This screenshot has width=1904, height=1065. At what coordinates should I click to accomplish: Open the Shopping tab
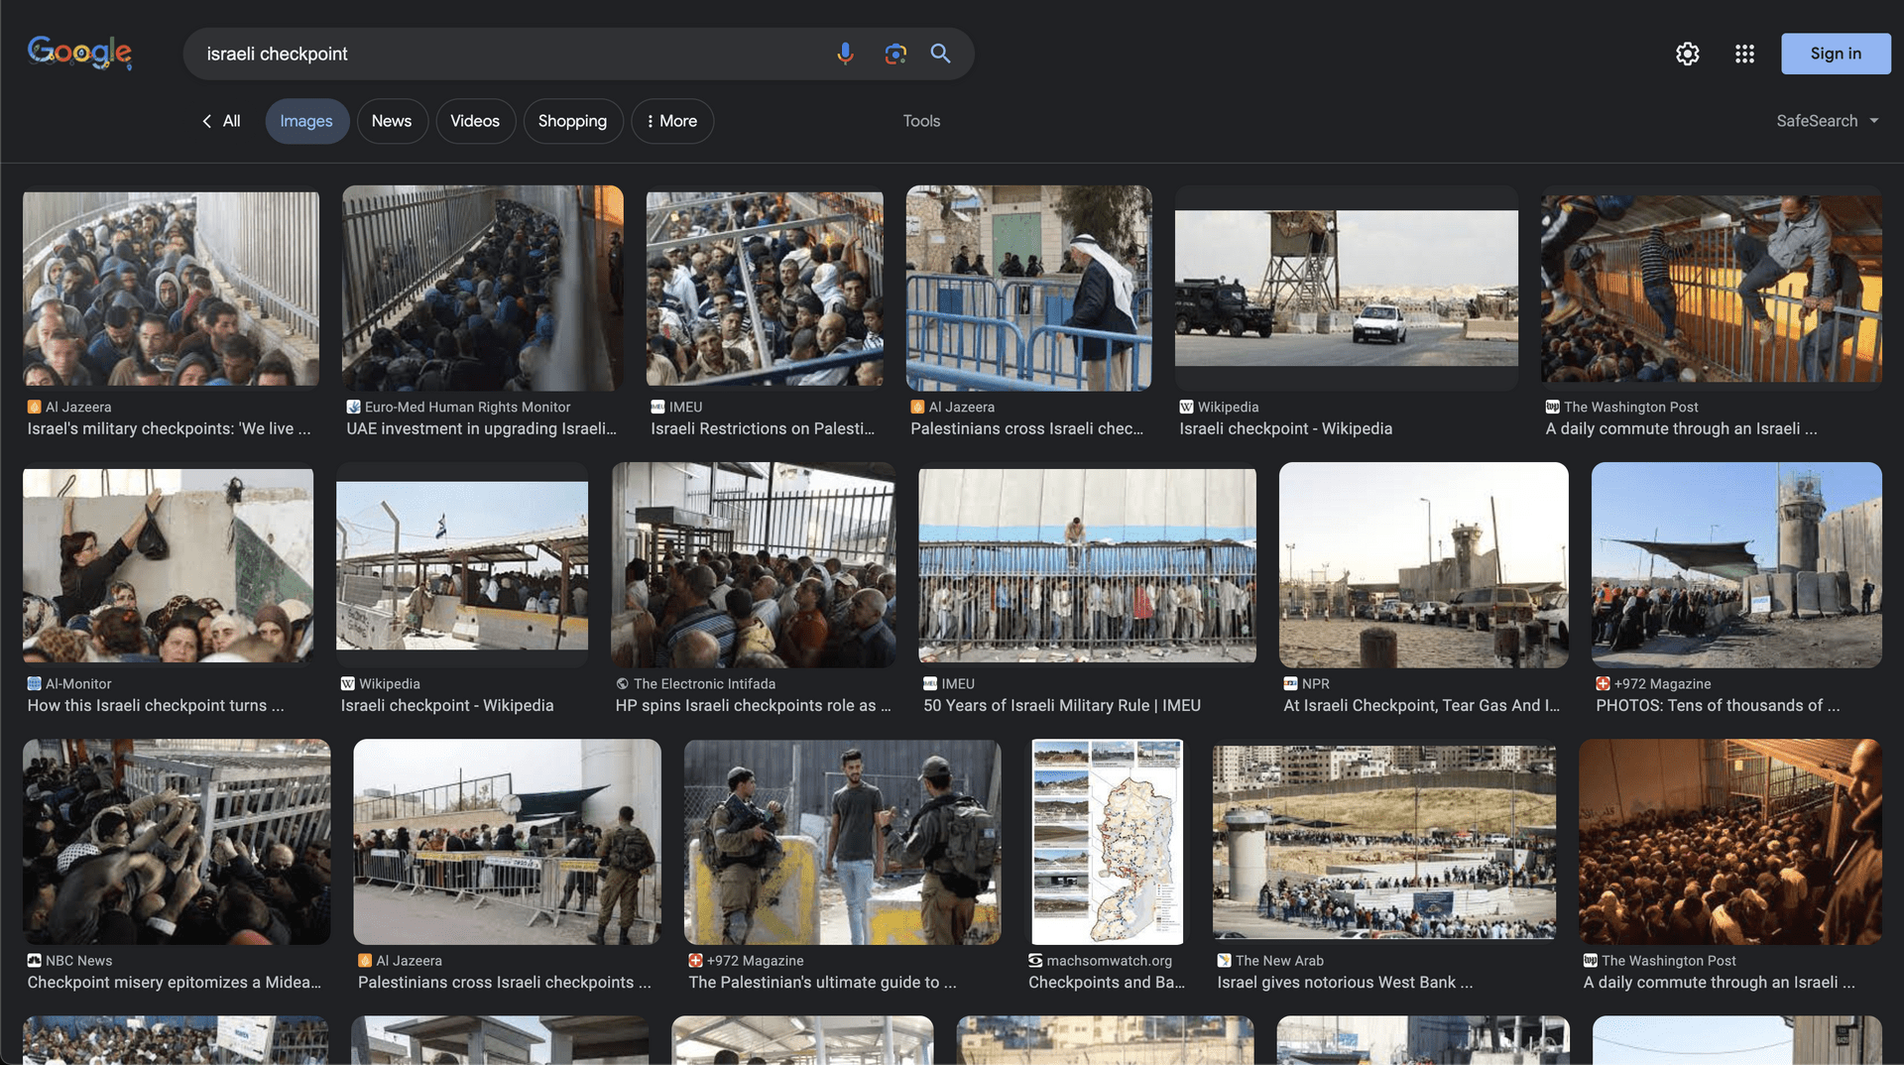pos(572,121)
